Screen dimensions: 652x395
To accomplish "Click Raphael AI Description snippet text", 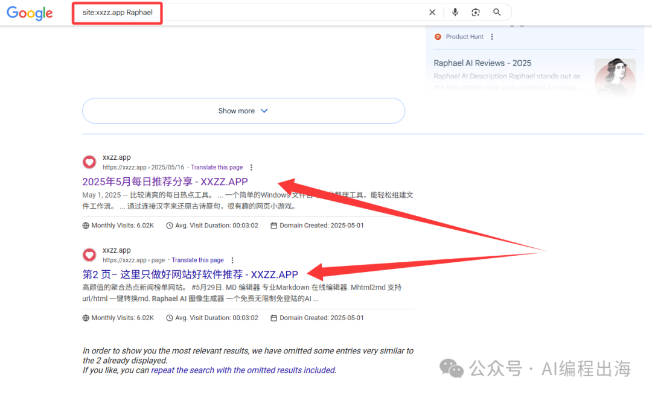I will pos(507,81).
